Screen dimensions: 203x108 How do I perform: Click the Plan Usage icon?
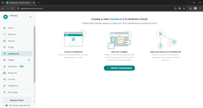4,92
